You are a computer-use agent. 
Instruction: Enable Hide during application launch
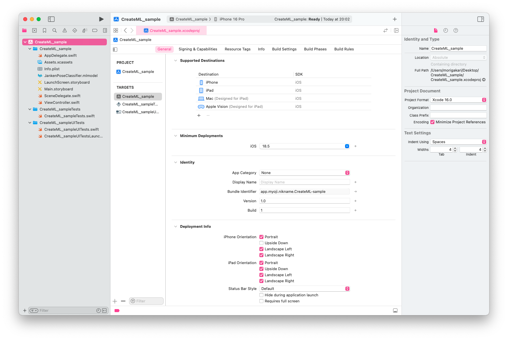point(261,295)
